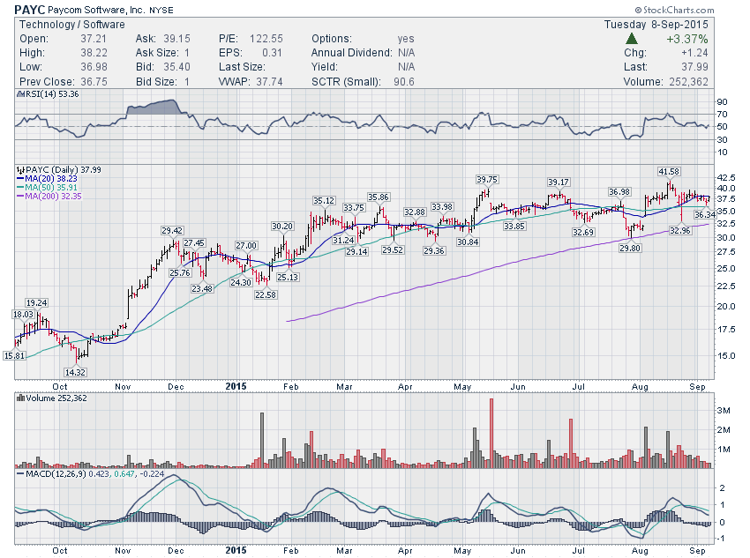Click the High value 38.22
The width and height of the screenshot is (750, 558).
[x=94, y=53]
